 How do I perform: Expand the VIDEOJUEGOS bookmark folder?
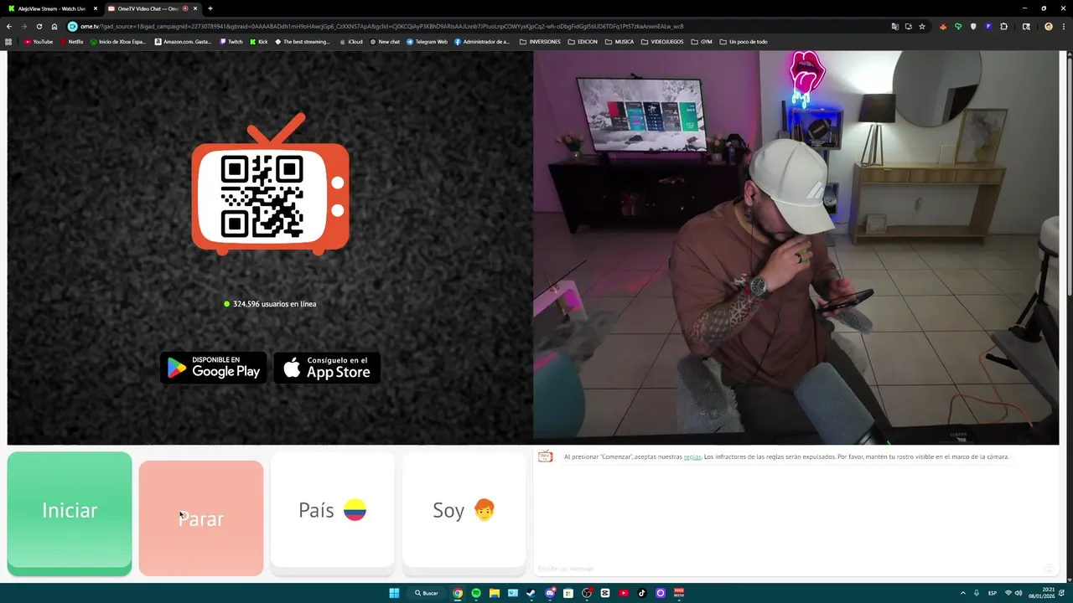[x=662, y=42]
